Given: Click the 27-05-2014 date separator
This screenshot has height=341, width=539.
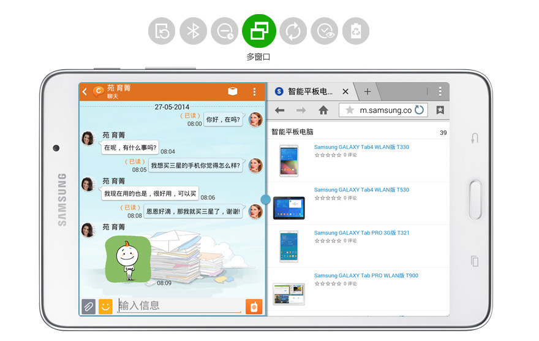Looking at the screenshot, I should point(172,107).
